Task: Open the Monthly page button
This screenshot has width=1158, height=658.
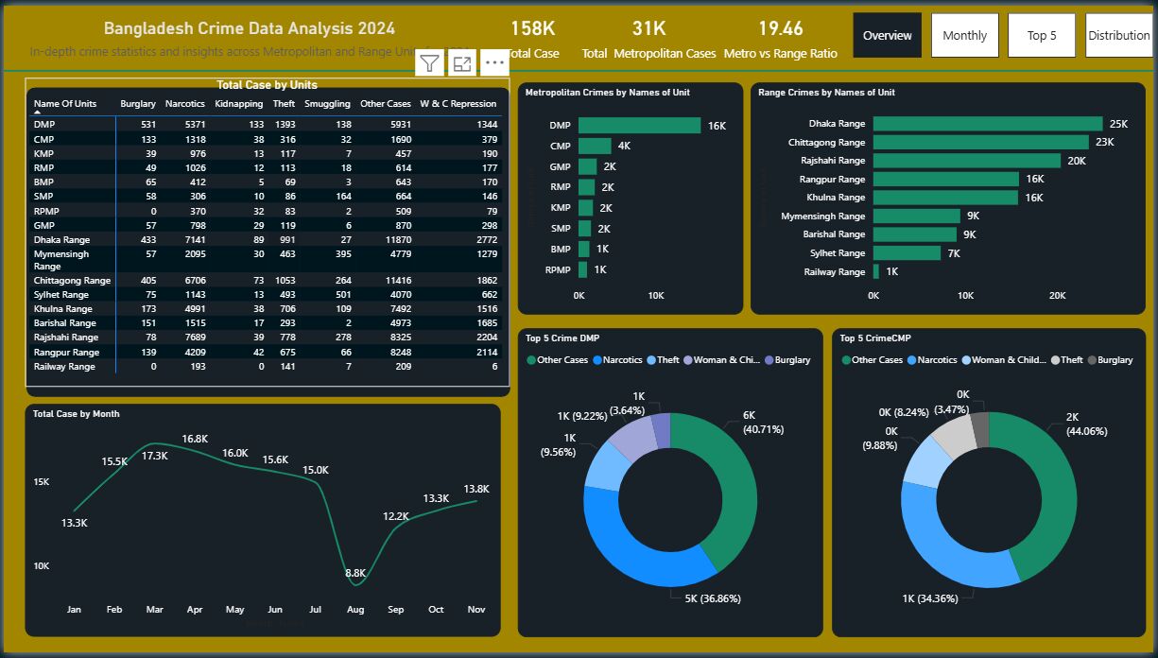Action: click(965, 35)
